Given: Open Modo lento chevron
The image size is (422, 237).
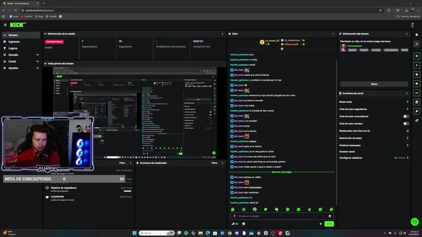Looking at the screenshot, I should coord(407,102).
